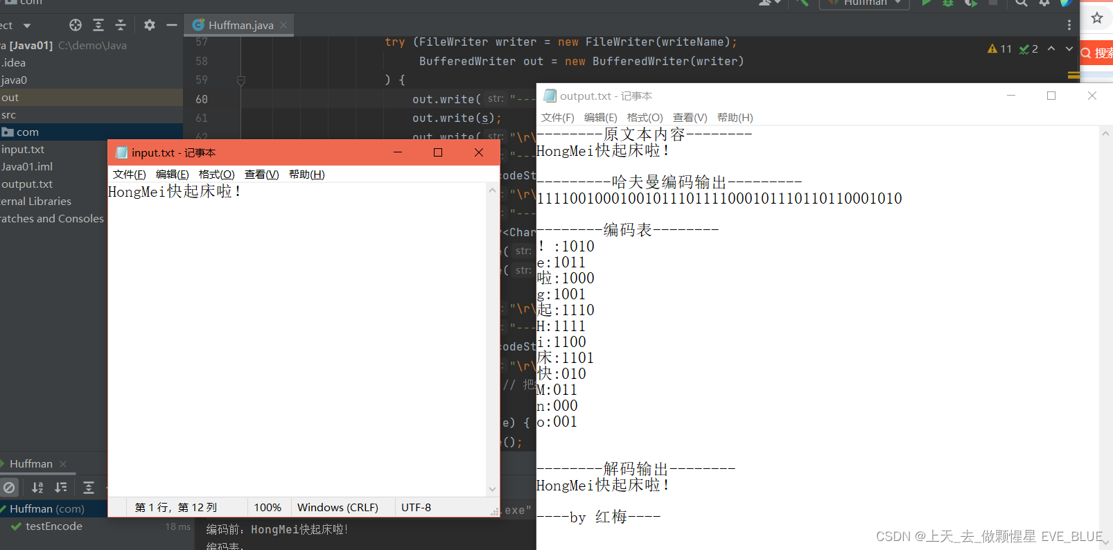Open Project panel gear settings
The height and width of the screenshot is (550, 1113).
tap(150, 26)
